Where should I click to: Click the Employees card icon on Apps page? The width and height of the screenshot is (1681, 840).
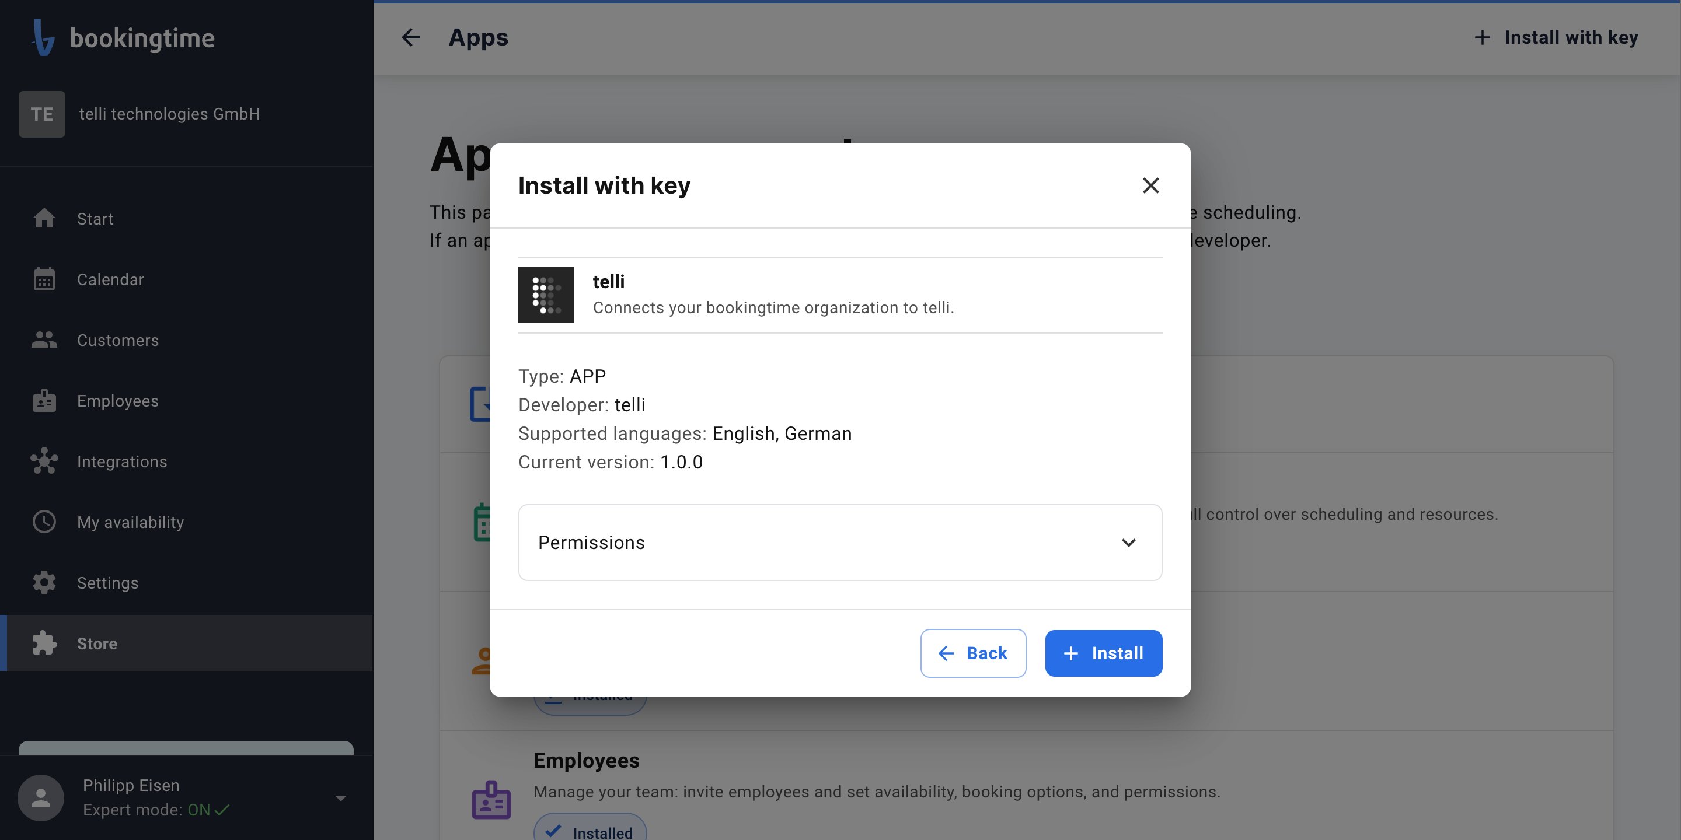pos(491,800)
